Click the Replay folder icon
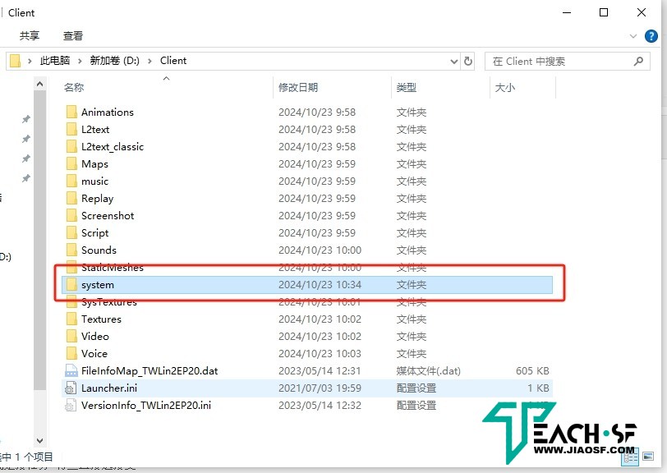 click(x=71, y=199)
